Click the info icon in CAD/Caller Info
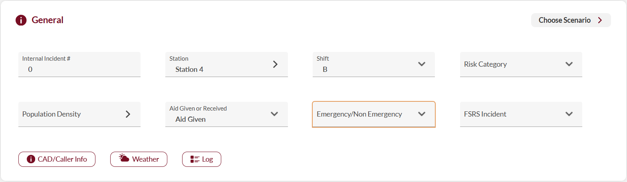This screenshot has width=627, height=182. point(31,159)
